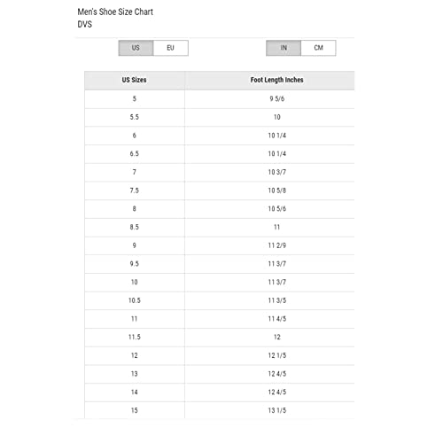Screen dimensions: 443x443
Task: Select US size 10.5 cell
Action: 135,300
